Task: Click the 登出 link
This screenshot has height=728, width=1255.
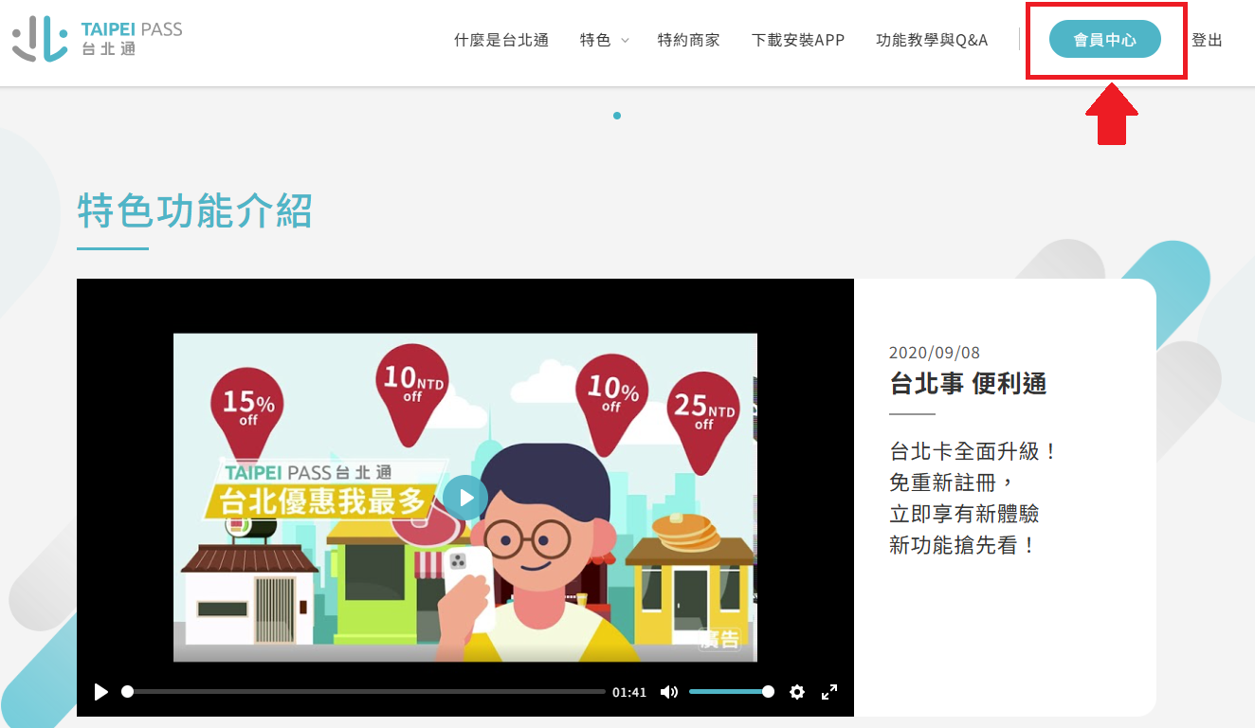Action: coord(1207,40)
